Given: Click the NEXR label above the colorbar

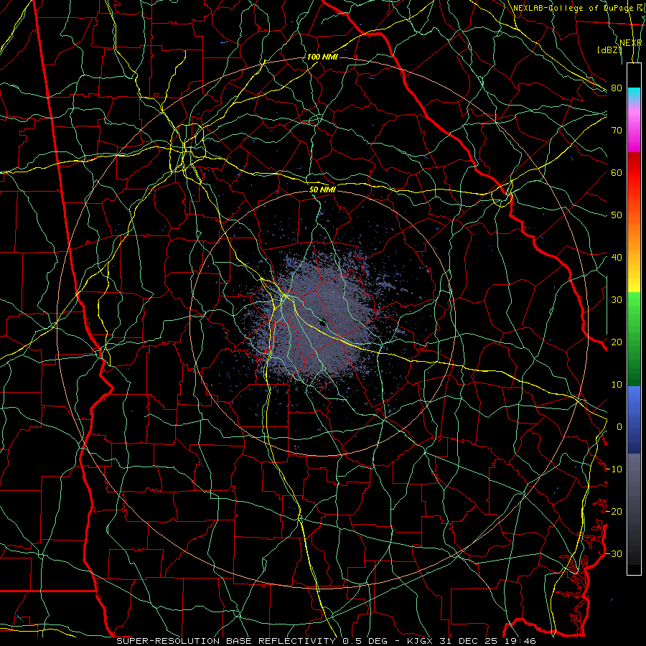Looking at the screenshot, I should click(x=631, y=43).
